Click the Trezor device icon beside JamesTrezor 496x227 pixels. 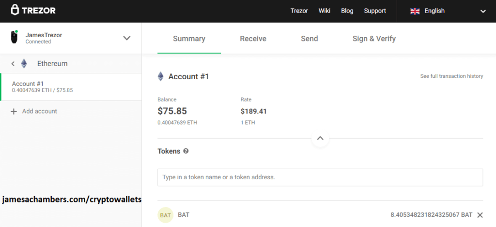point(14,37)
